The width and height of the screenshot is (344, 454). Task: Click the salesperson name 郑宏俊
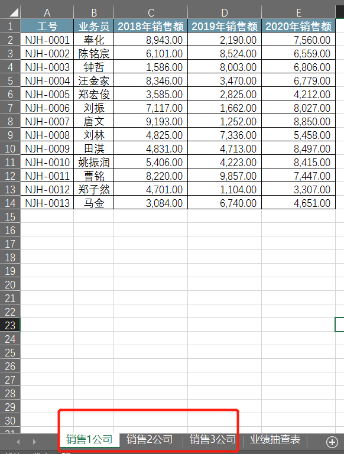click(94, 95)
